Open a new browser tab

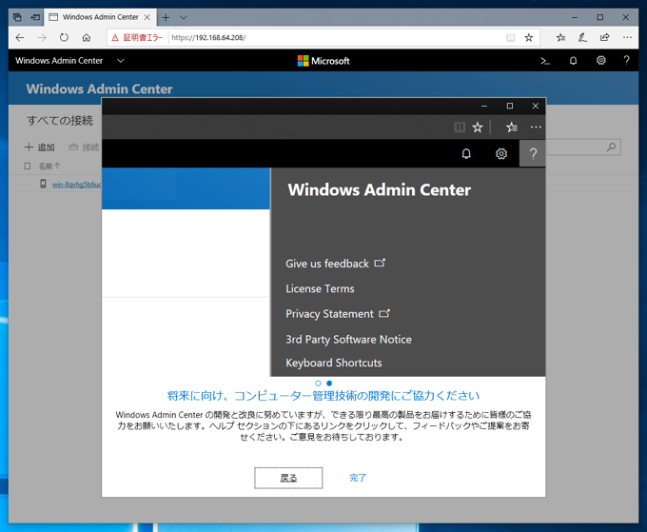click(166, 17)
